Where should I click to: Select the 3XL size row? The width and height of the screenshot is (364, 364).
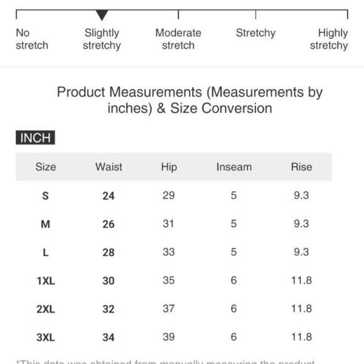coord(174,337)
